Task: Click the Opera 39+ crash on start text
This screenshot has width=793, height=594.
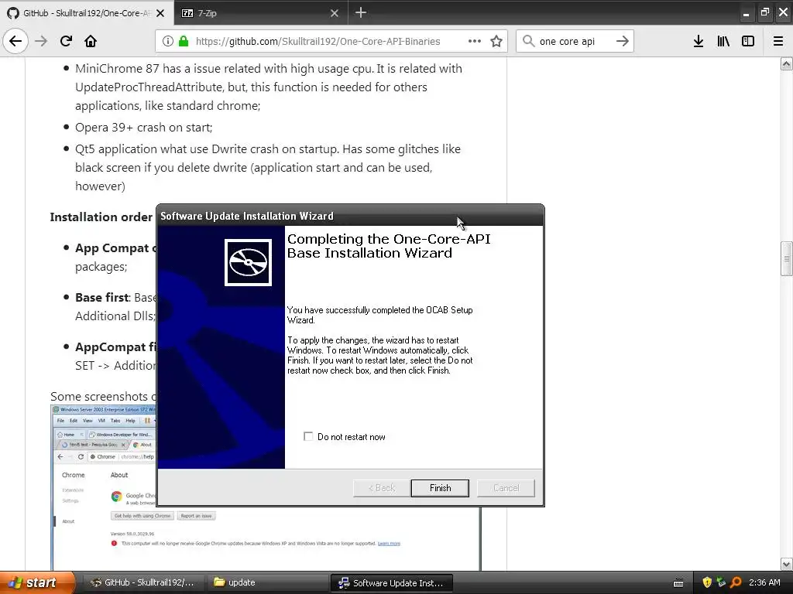Action: point(143,128)
